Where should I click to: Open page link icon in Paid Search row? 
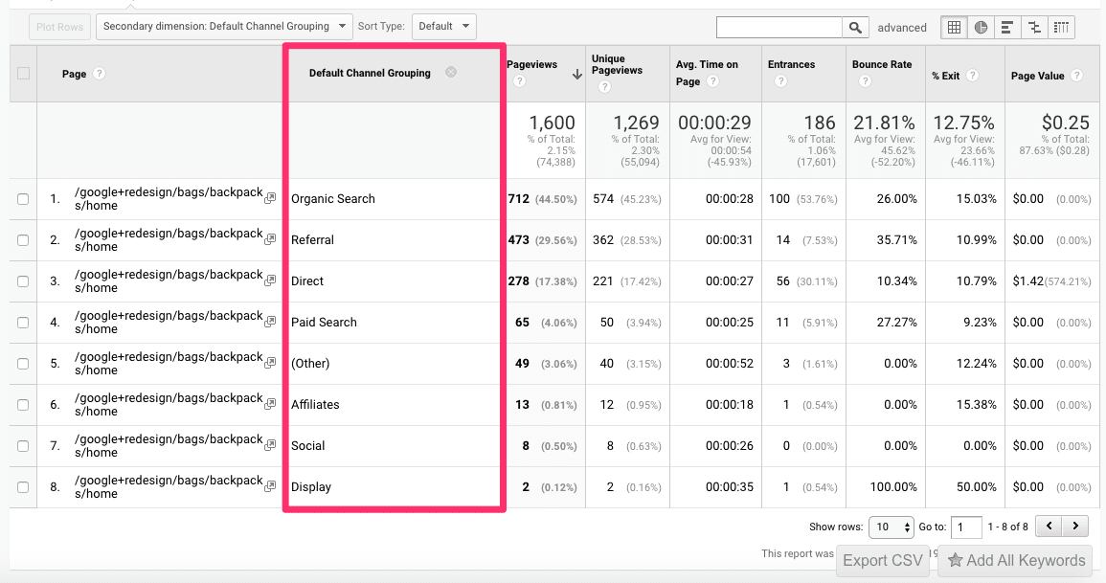tap(269, 323)
